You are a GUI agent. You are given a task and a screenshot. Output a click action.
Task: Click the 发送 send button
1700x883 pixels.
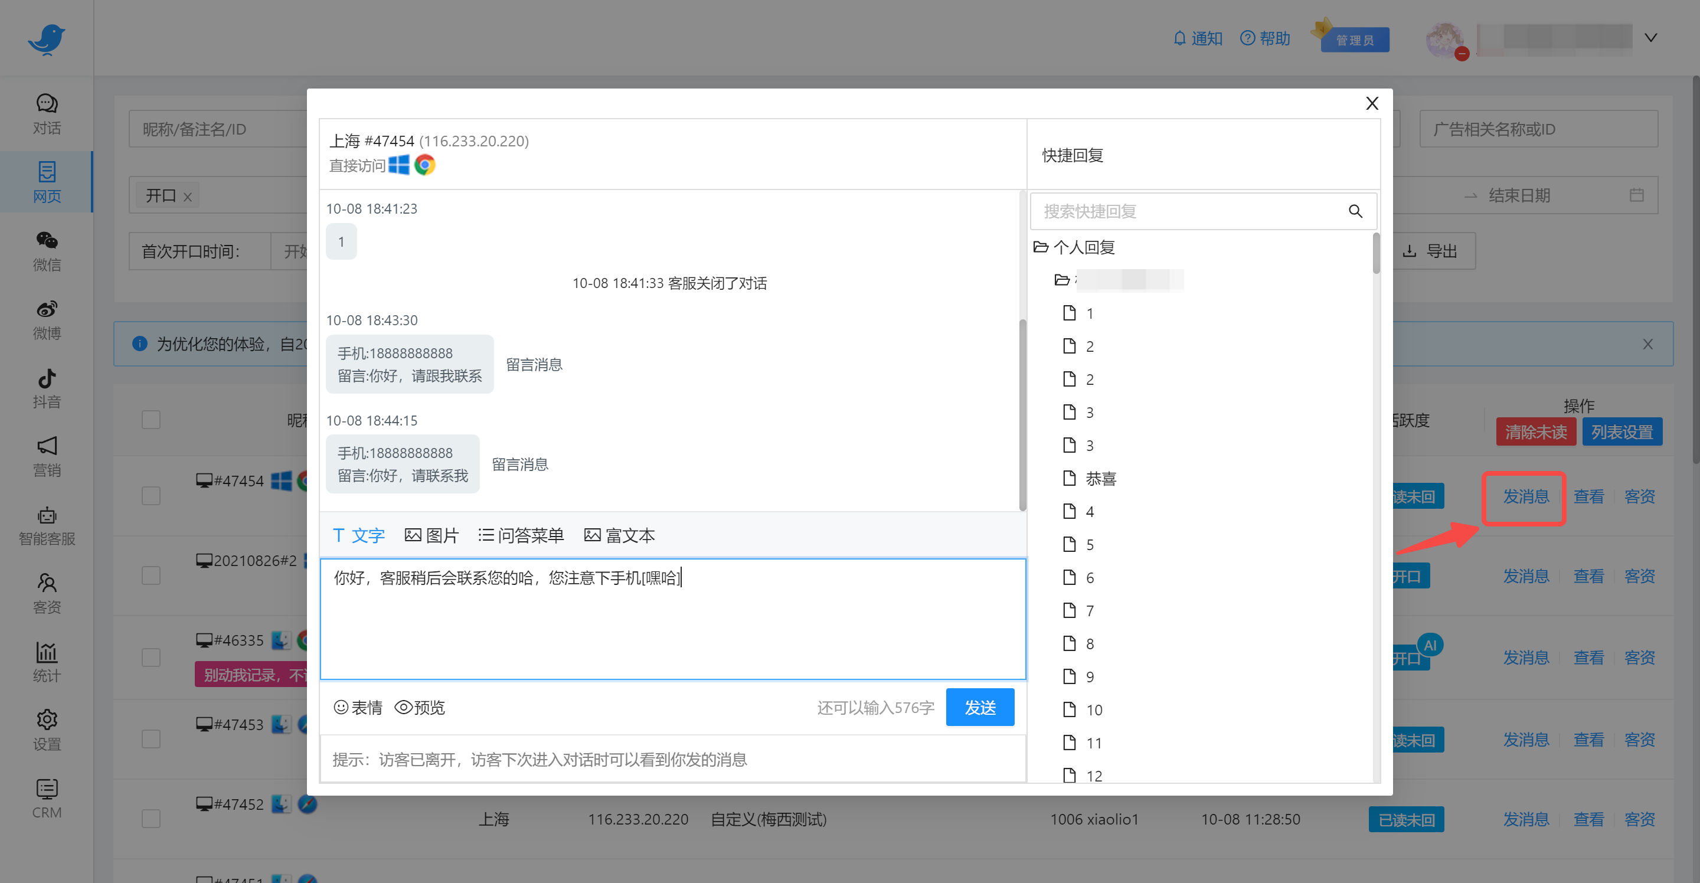(x=980, y=707)
